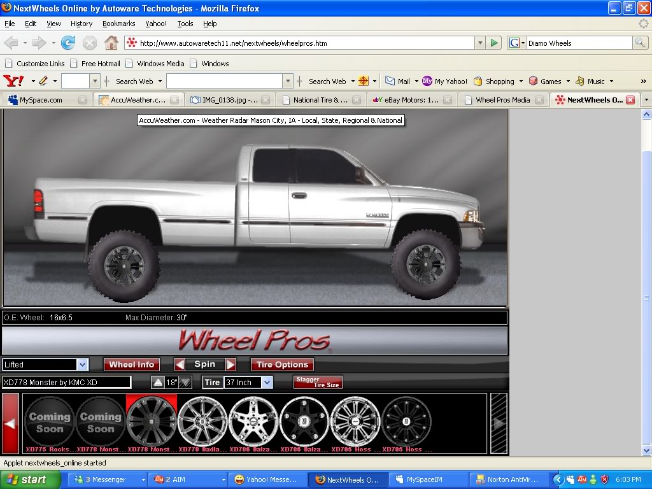
Task: Decrease wheel diameter with down arrow
Action: coord(185,382)
